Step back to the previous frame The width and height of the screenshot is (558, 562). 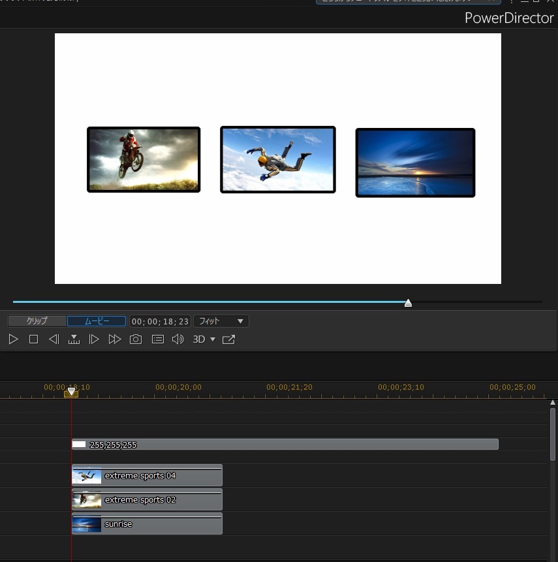click(x=54, y=339)
